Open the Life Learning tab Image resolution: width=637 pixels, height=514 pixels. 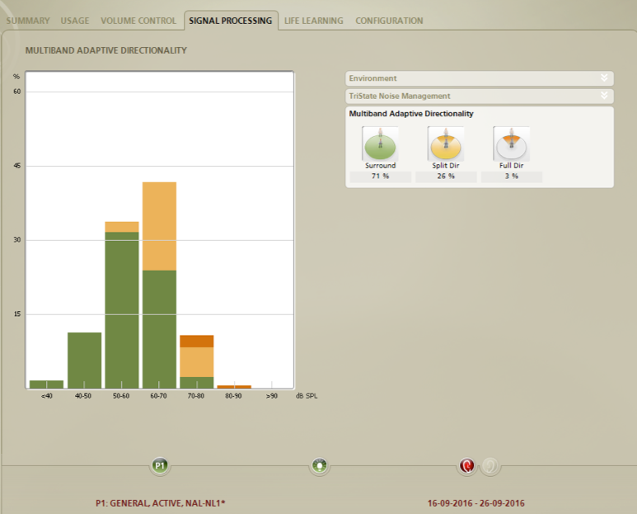[314, 21]
